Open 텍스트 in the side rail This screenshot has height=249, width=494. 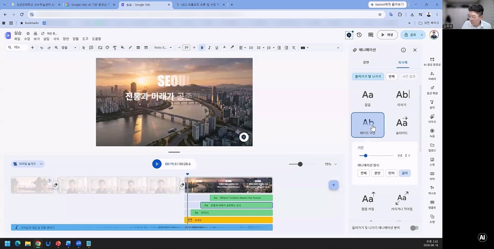tap(432, 190)
